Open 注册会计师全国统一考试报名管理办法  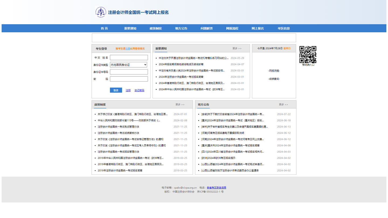pos(118,152)
